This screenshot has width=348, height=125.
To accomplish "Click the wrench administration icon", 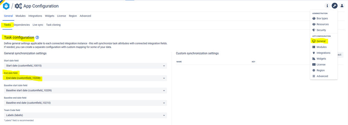I will tap(335, 6).
